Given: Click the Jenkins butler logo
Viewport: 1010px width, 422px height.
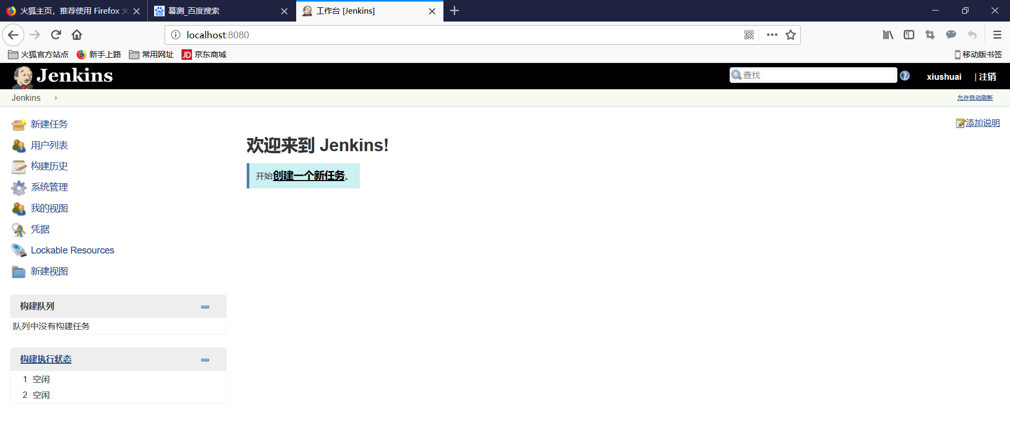Looking at the screenshot, I should pos(23,77).
